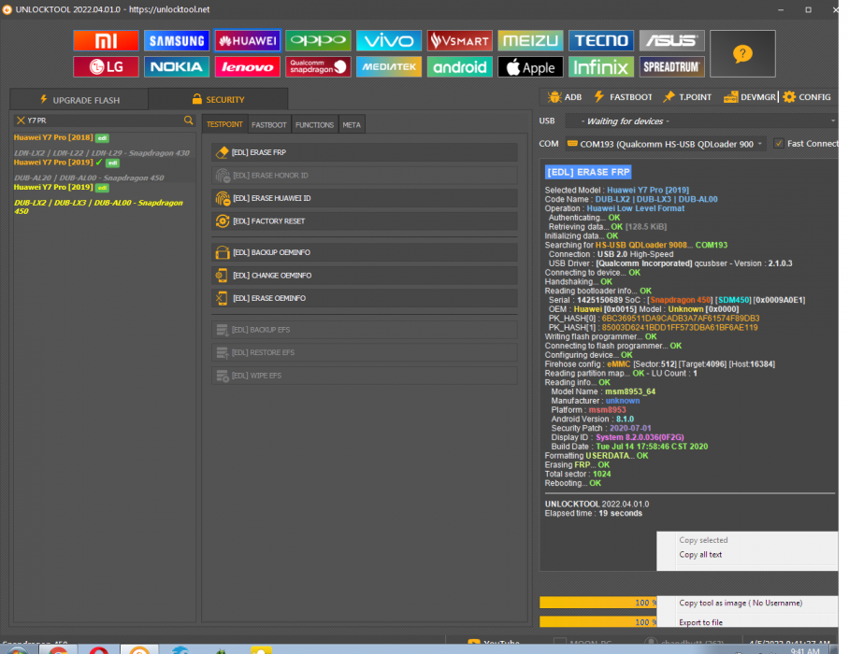
Task: Choose Export to file menu entry
Action: pyautogui.click(x=700, y=622)
